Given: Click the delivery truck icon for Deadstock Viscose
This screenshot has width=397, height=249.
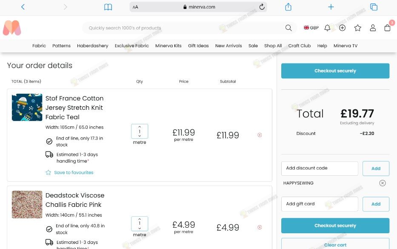Looking at the screenshot, I should pyautogui.click(x=49, y=242).
